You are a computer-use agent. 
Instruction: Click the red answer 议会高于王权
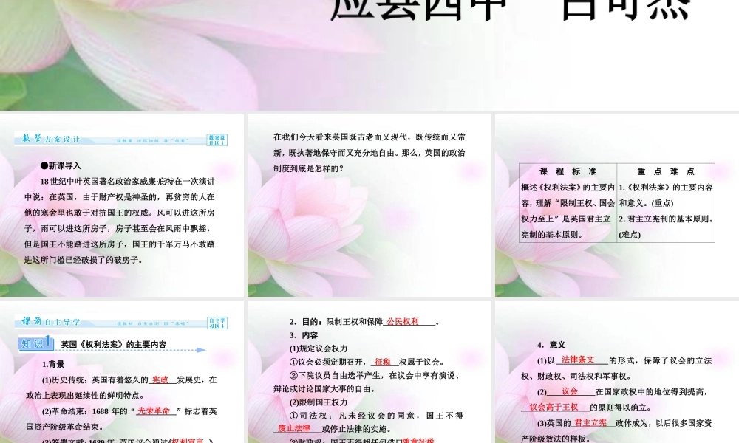tap(554, 407)
